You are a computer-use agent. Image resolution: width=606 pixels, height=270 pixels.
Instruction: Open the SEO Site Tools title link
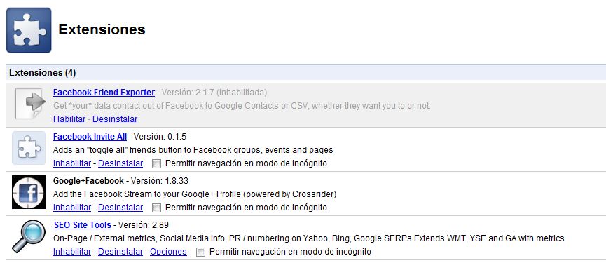83,224
